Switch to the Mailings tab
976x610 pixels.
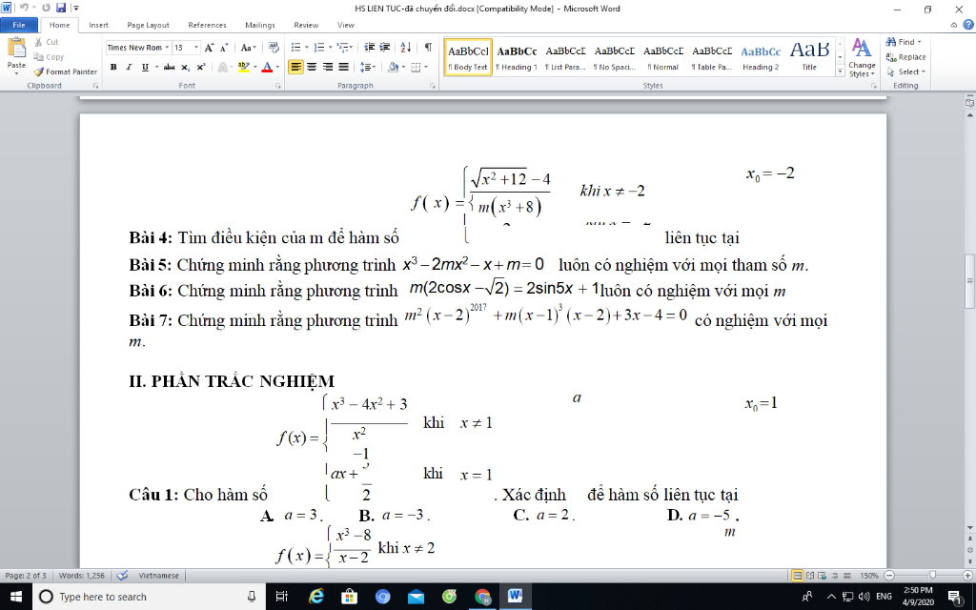260,25
